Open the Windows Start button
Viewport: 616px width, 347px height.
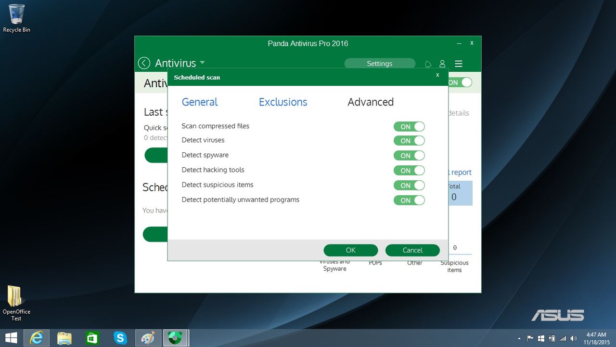11,338
